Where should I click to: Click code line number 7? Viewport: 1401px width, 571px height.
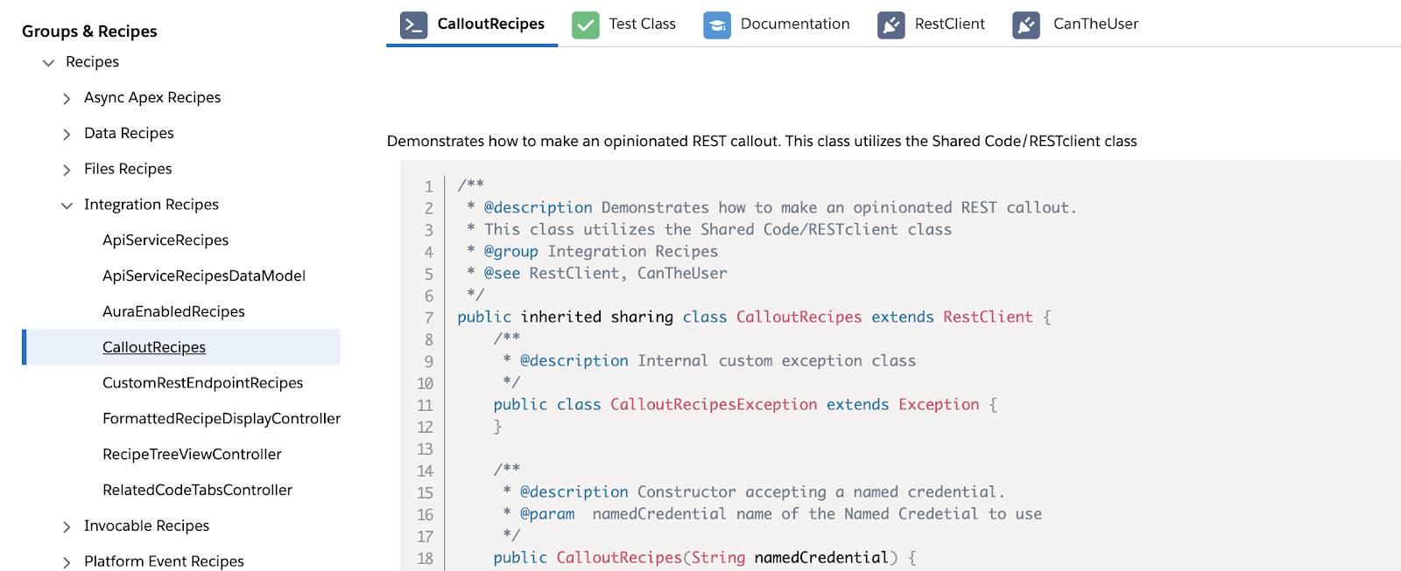tap(429, 317)
